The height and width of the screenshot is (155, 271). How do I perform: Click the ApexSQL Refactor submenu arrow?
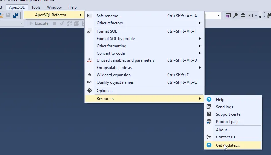click(x=80, y=15)
